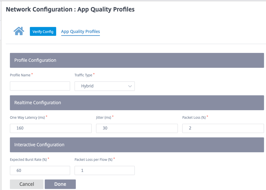
Task: Click into the Realtime Packet Loss (%) field
Action: pyautogui.click(x=223, y=128)
